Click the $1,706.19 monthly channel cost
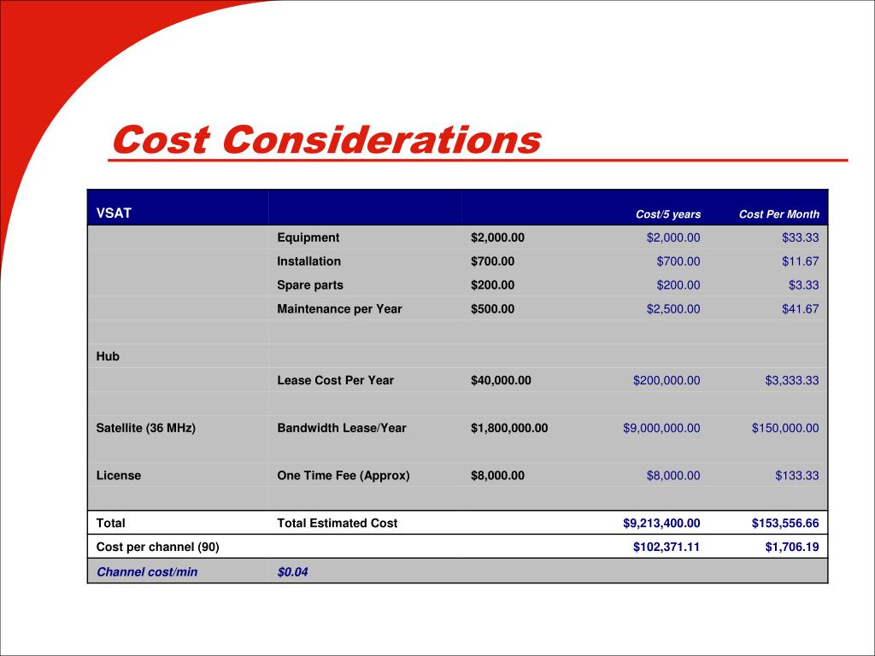 (x=792, y=547)
